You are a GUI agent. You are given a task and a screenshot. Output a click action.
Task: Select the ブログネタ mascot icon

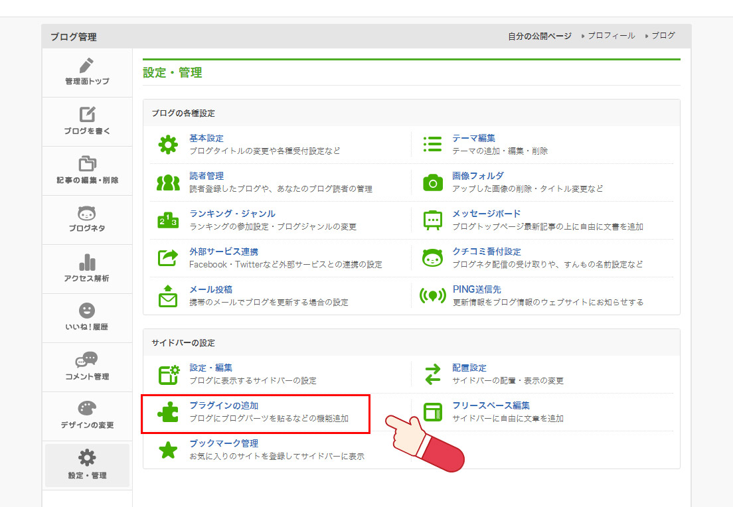pos(87,213)
